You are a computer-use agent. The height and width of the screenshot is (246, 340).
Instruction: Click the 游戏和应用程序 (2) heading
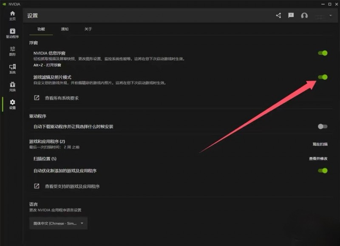47,142
